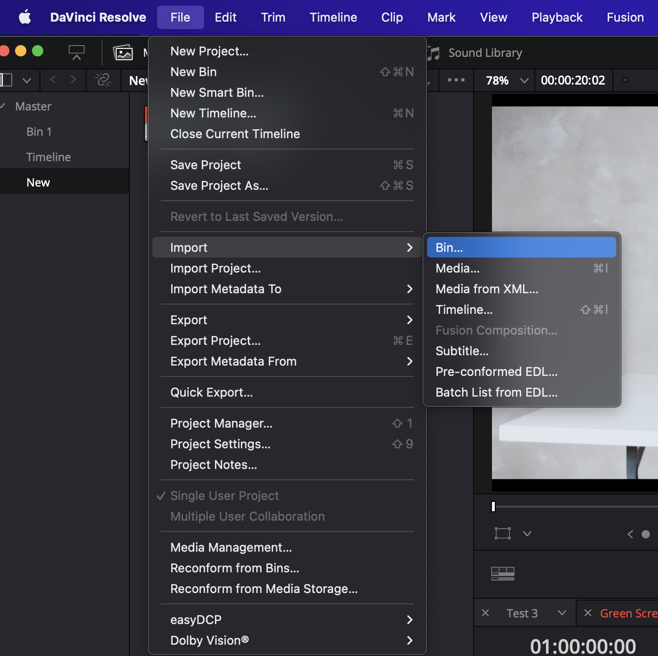Choose Reconform from Bins...
Viewport: 658px width, 656px height.
pos(287,568)
